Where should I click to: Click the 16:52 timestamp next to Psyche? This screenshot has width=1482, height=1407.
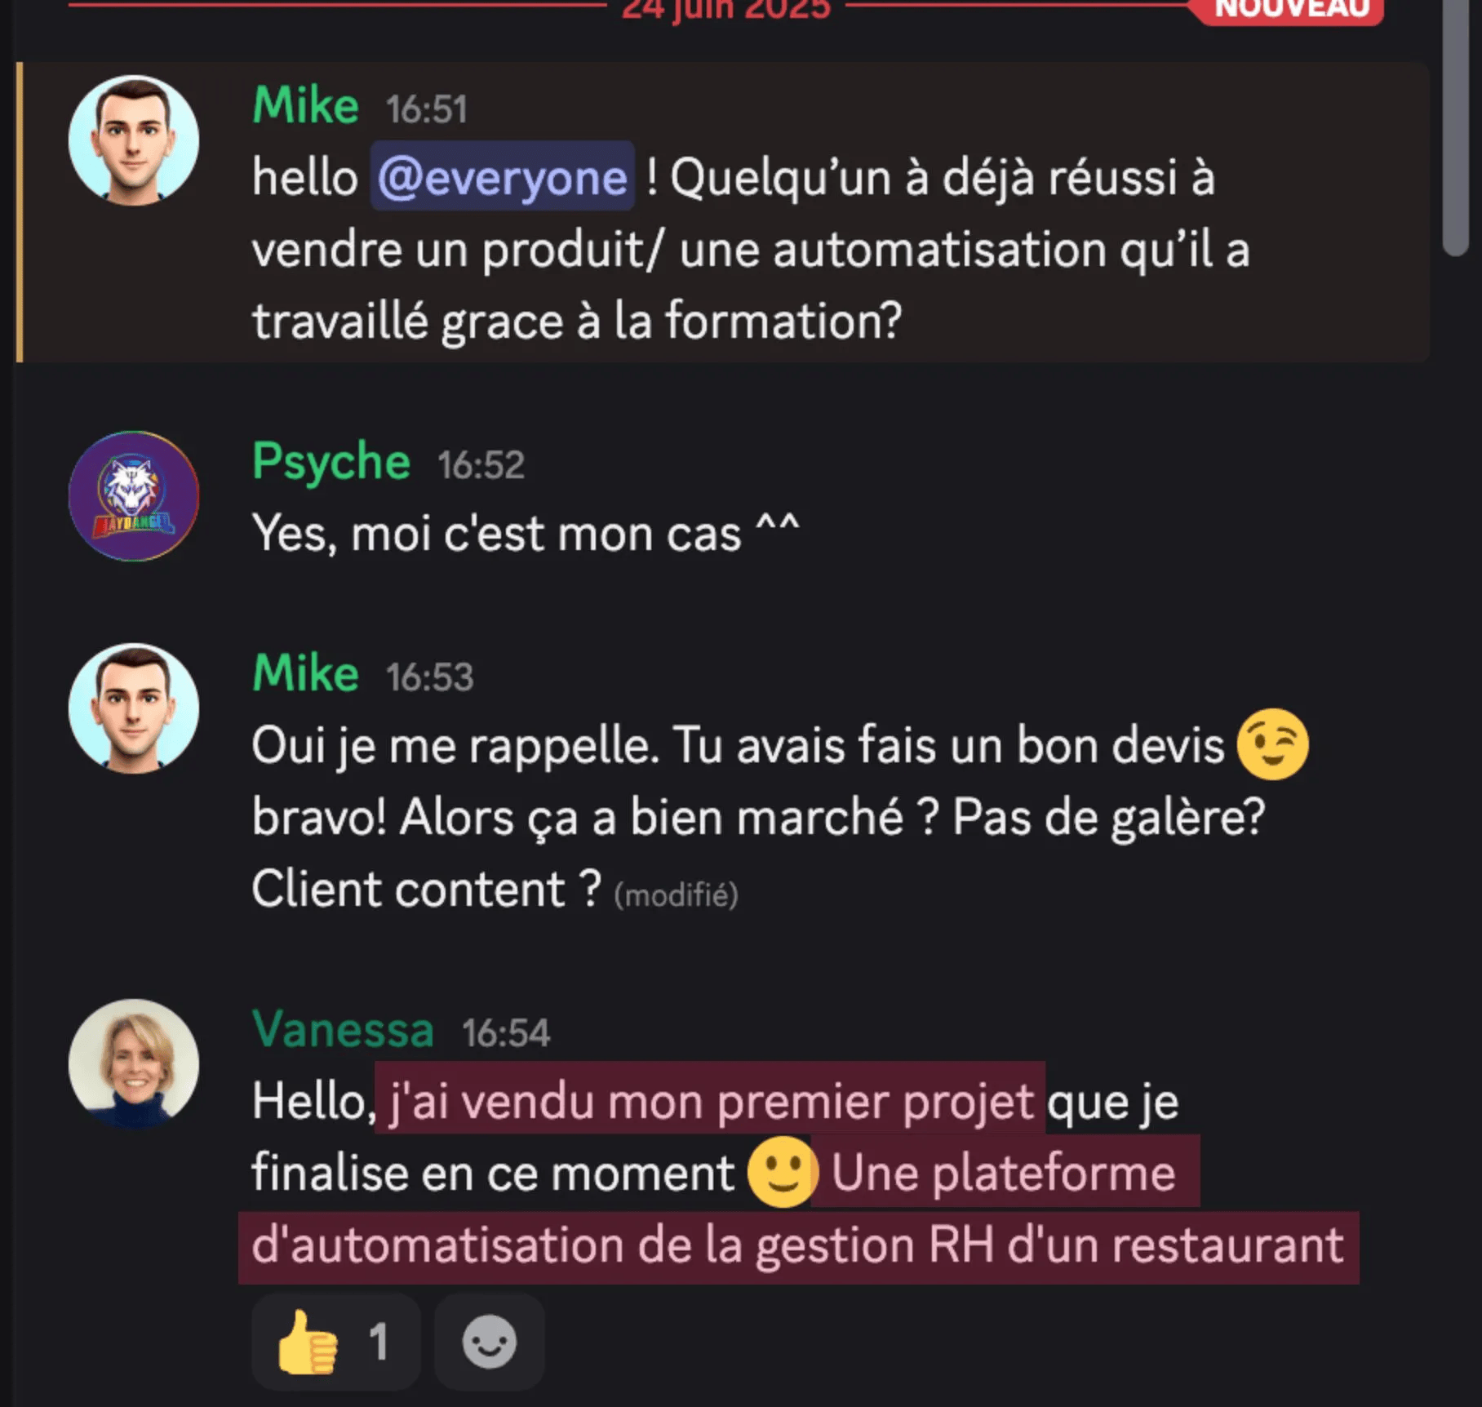[x=481, y=465]
